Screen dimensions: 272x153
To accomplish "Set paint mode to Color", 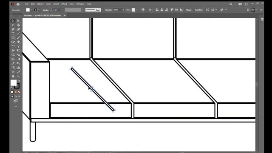I will 12,92.
